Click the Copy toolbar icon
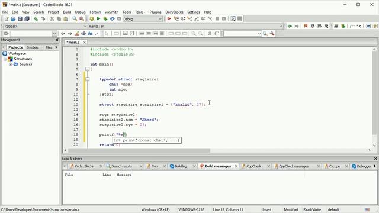The height and width of the screenshot is (213, 379). [59, 18]
